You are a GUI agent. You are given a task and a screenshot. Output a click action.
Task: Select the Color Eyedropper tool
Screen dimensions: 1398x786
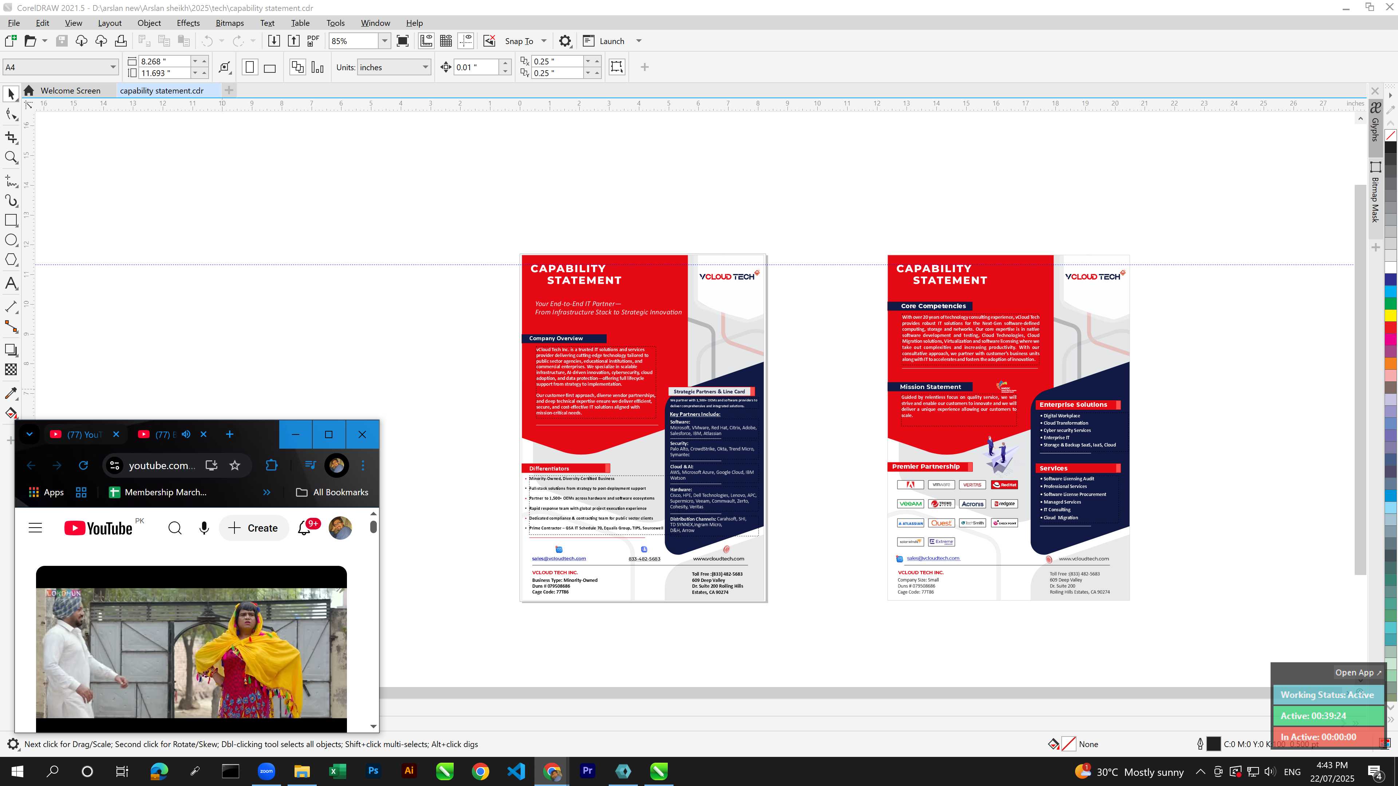point(11,393)
